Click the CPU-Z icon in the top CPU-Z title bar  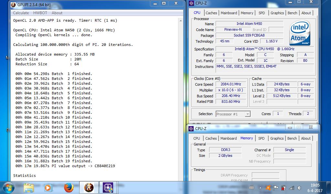point(191,3)
